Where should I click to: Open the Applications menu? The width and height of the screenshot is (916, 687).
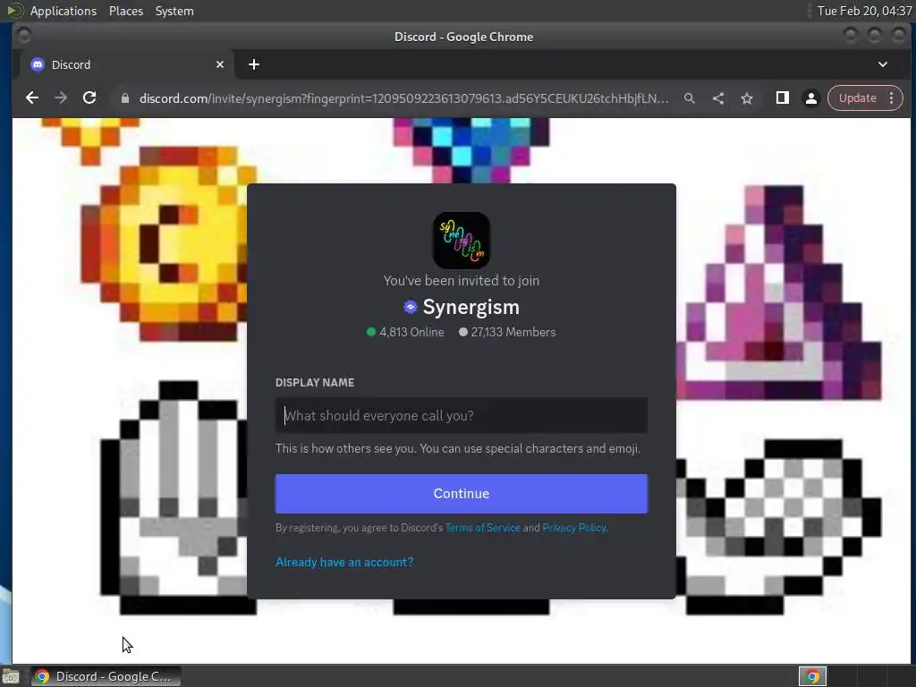[64, 11]
